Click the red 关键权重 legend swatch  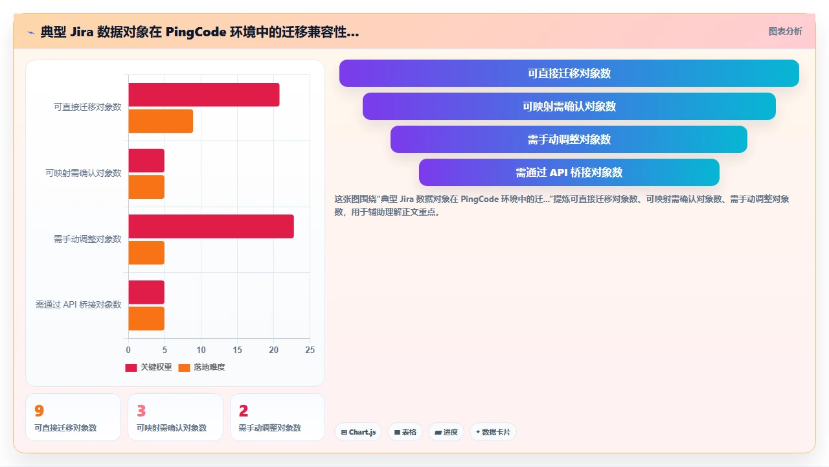(x=131, y=367)
